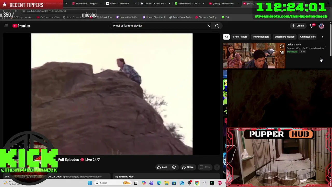Dislike the video with thumbs down

pyautogui.click(x=174, y=167)
